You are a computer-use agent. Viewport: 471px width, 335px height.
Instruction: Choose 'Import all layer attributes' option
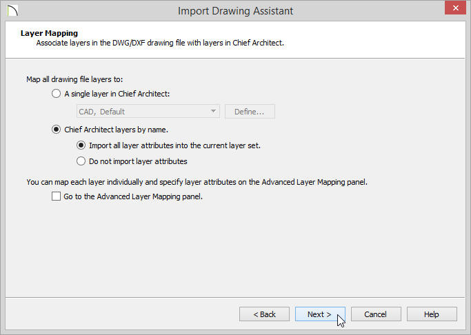pos(81,145)
